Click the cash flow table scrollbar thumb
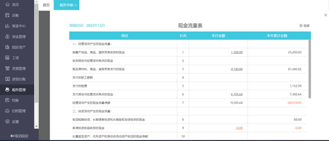The width and height of the screenshot is (329, 141). click(x=310, y=69)
